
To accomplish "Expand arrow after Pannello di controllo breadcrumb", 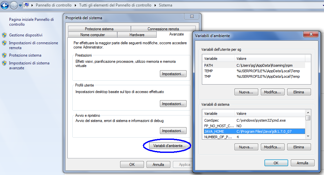I will tap(75, 5).
